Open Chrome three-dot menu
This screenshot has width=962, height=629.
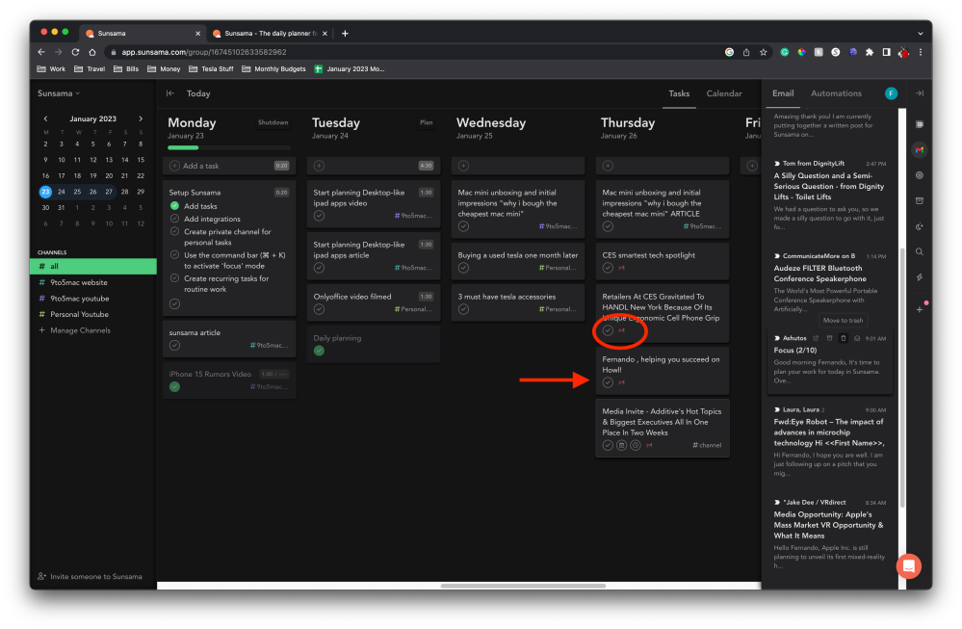pyautogui.click(x=921, y=52)
